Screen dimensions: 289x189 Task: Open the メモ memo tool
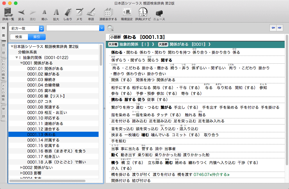pos(79,12)
